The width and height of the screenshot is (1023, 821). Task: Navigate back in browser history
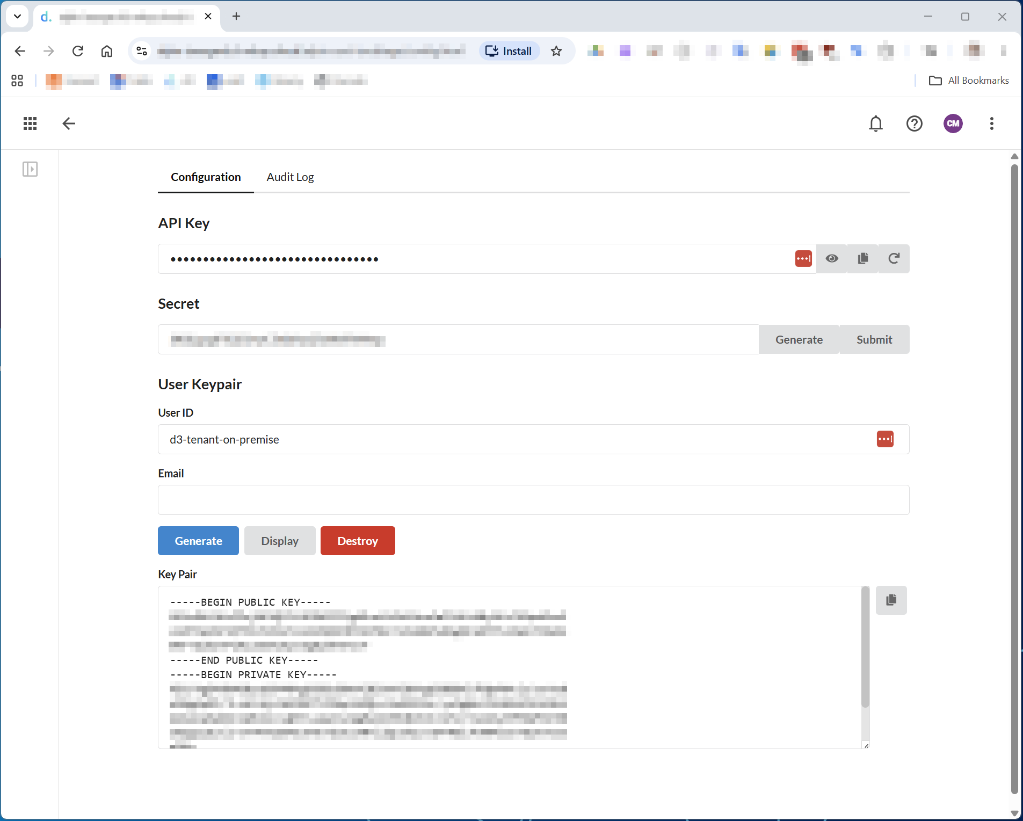pyautogui.click(x=20, y=51)
